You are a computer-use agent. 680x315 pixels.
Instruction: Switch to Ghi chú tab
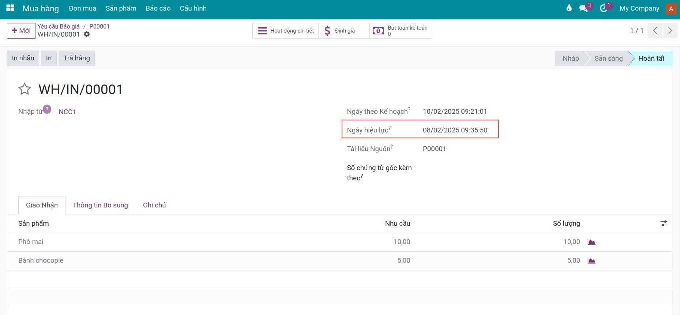(x=154, y=205)
